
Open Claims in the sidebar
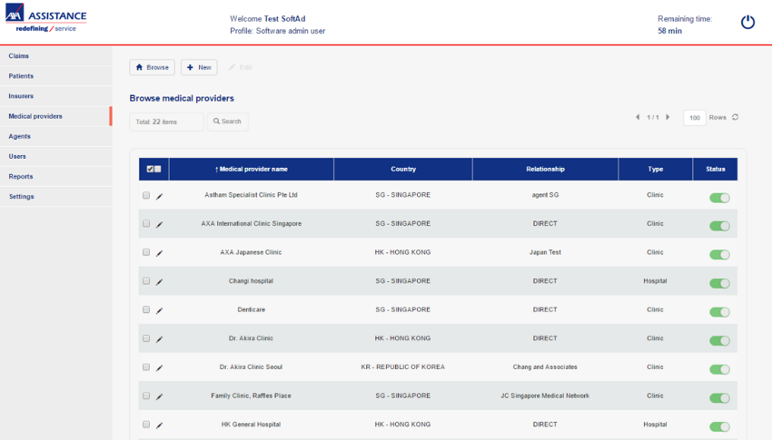click(x=55, y=56)
